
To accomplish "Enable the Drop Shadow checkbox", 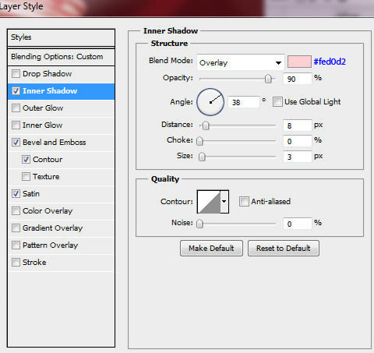I will pyautogui.click(x=16, y=74).
